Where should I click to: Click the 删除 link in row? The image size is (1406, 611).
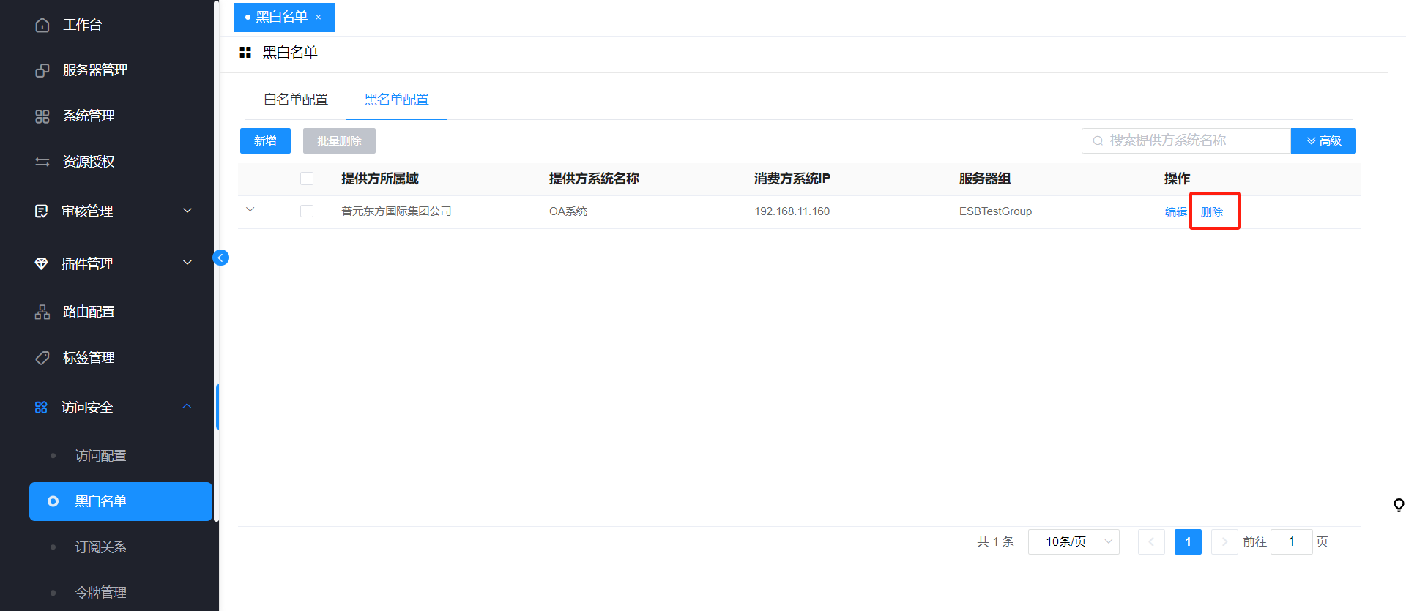[x=1212, y=211]
